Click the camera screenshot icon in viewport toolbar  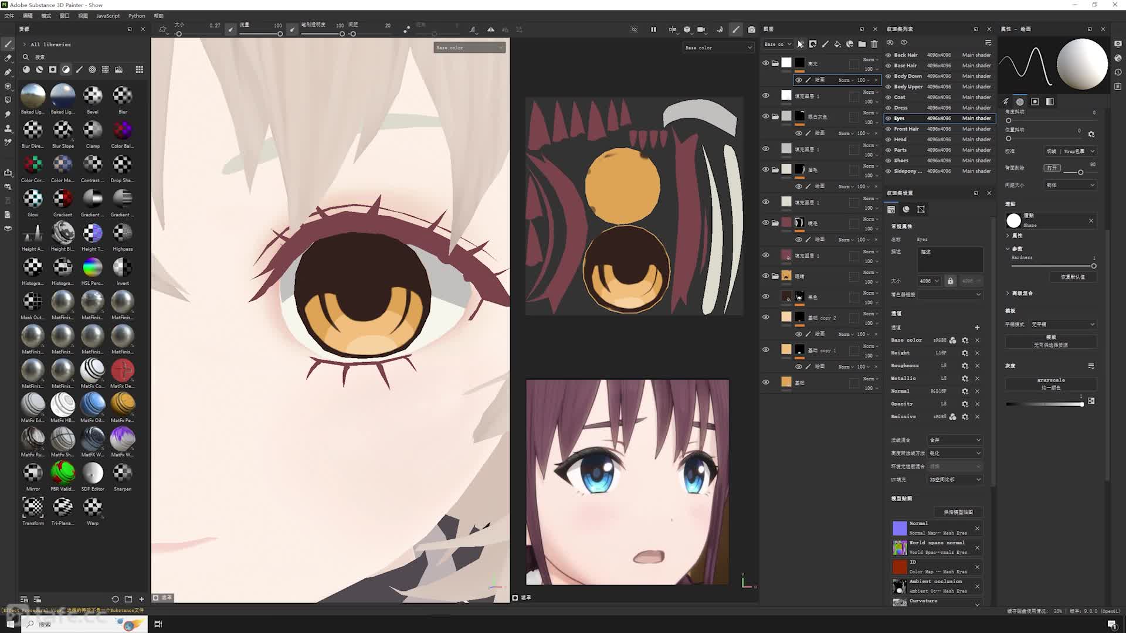click(751, 29)
